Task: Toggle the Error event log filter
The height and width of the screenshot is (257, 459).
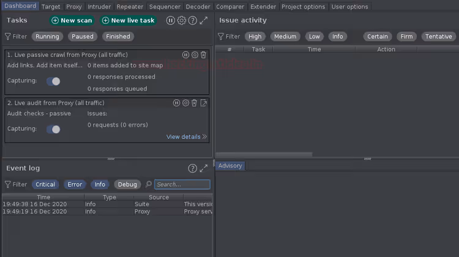Action: point(75,184)
